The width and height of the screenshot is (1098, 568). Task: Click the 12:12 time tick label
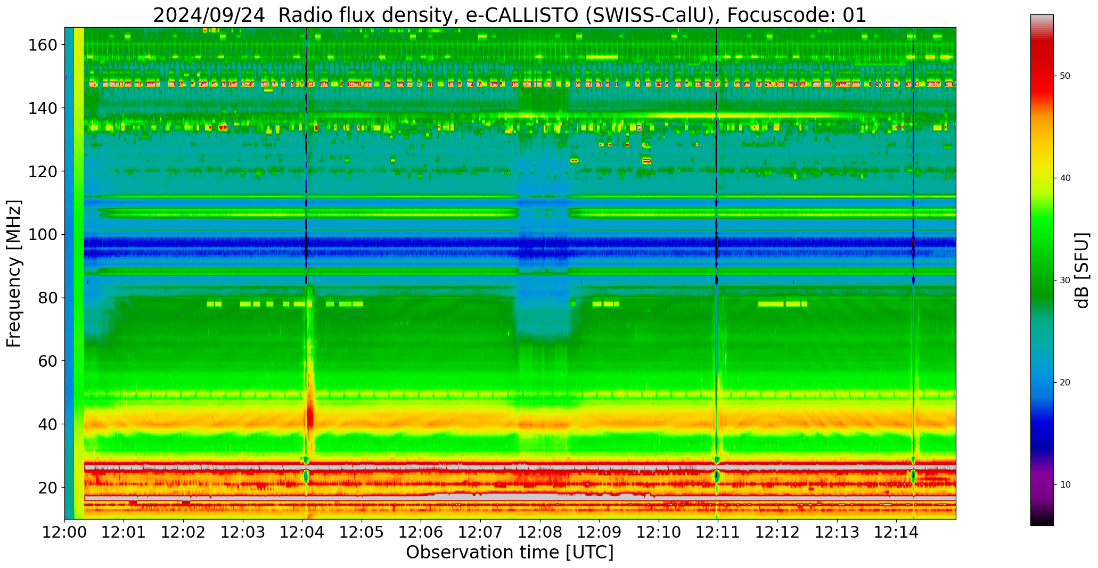[777, 532]
